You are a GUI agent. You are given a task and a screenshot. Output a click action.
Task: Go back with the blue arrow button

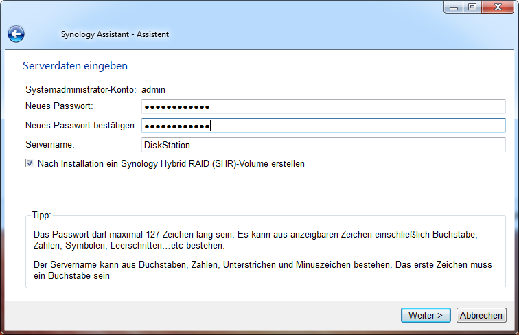pyautogui.click(x=16, y=34)
